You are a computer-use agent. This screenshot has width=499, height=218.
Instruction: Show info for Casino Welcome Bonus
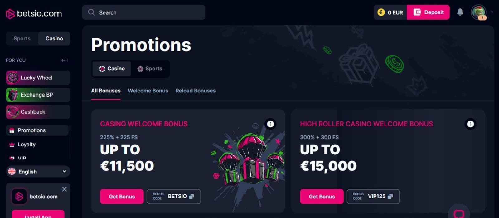tap(270, 124)
